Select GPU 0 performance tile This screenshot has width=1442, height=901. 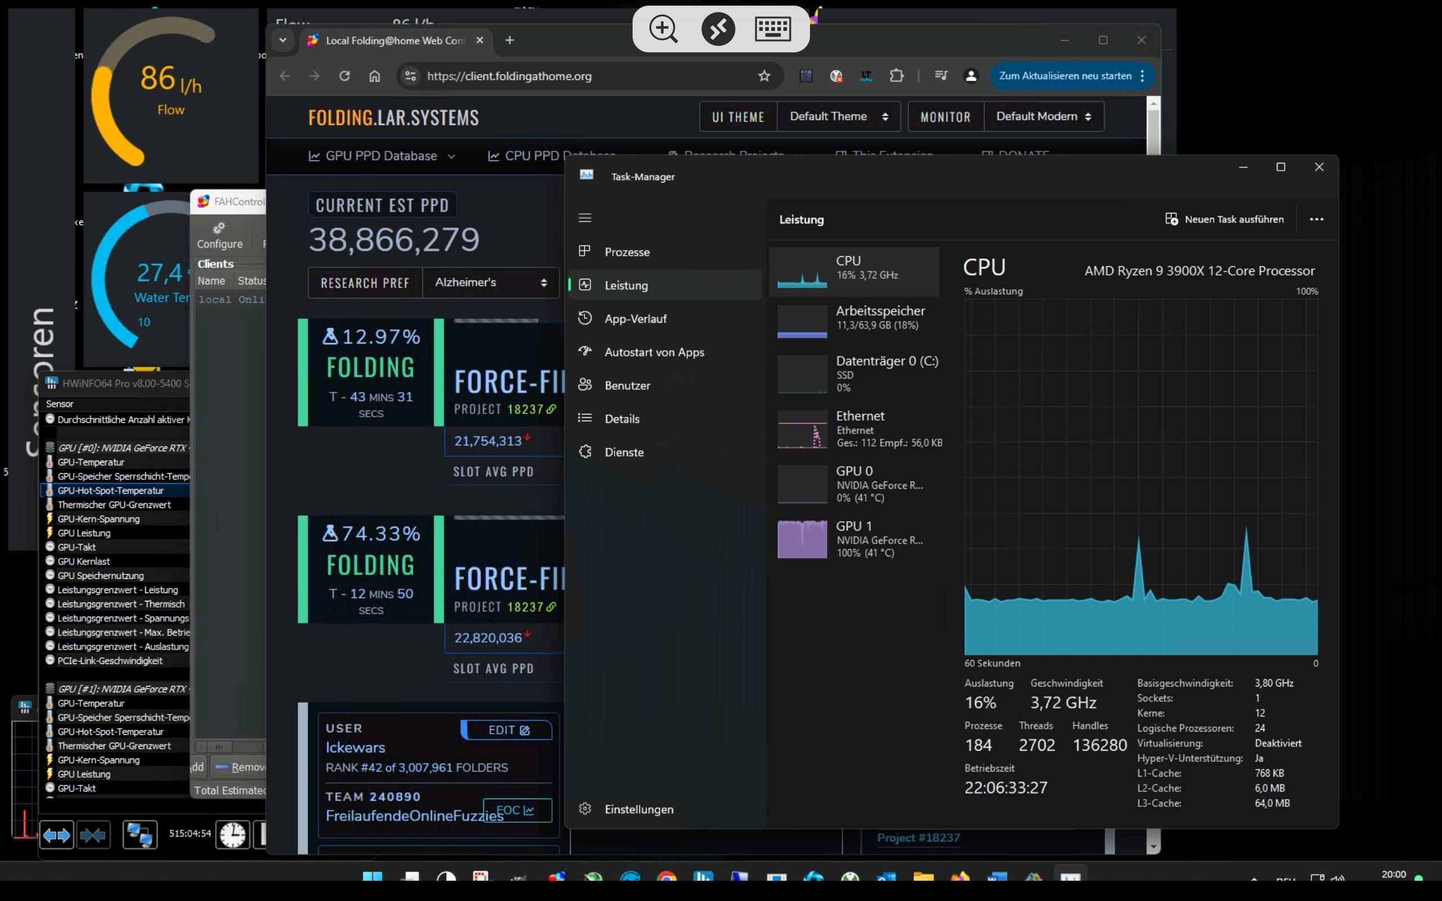854,484
